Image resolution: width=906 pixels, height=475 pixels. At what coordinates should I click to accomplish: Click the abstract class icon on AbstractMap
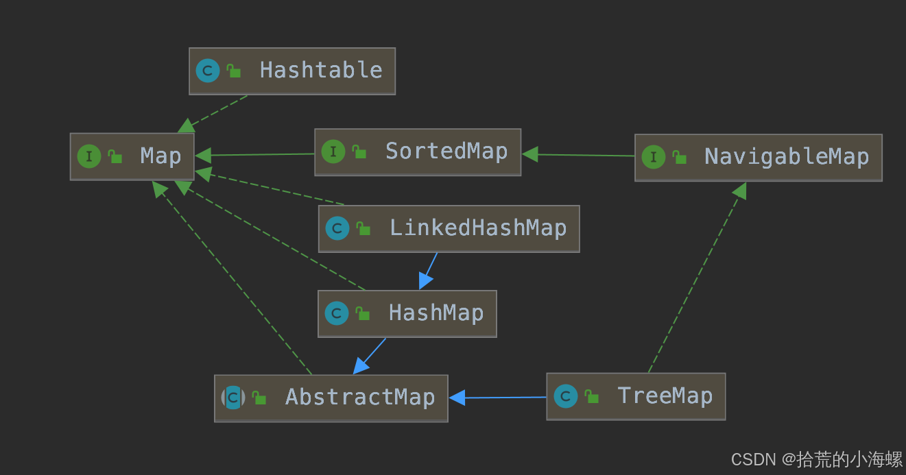[x=233, y=398]
